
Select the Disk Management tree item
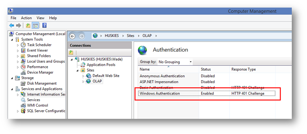(x=42, y=83)
